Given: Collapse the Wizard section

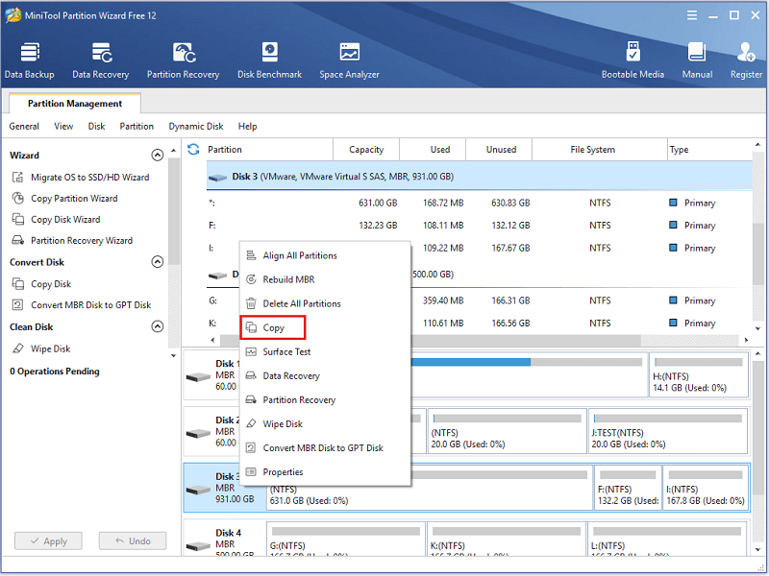Looking at the screenshot, I should click(157, 155).
